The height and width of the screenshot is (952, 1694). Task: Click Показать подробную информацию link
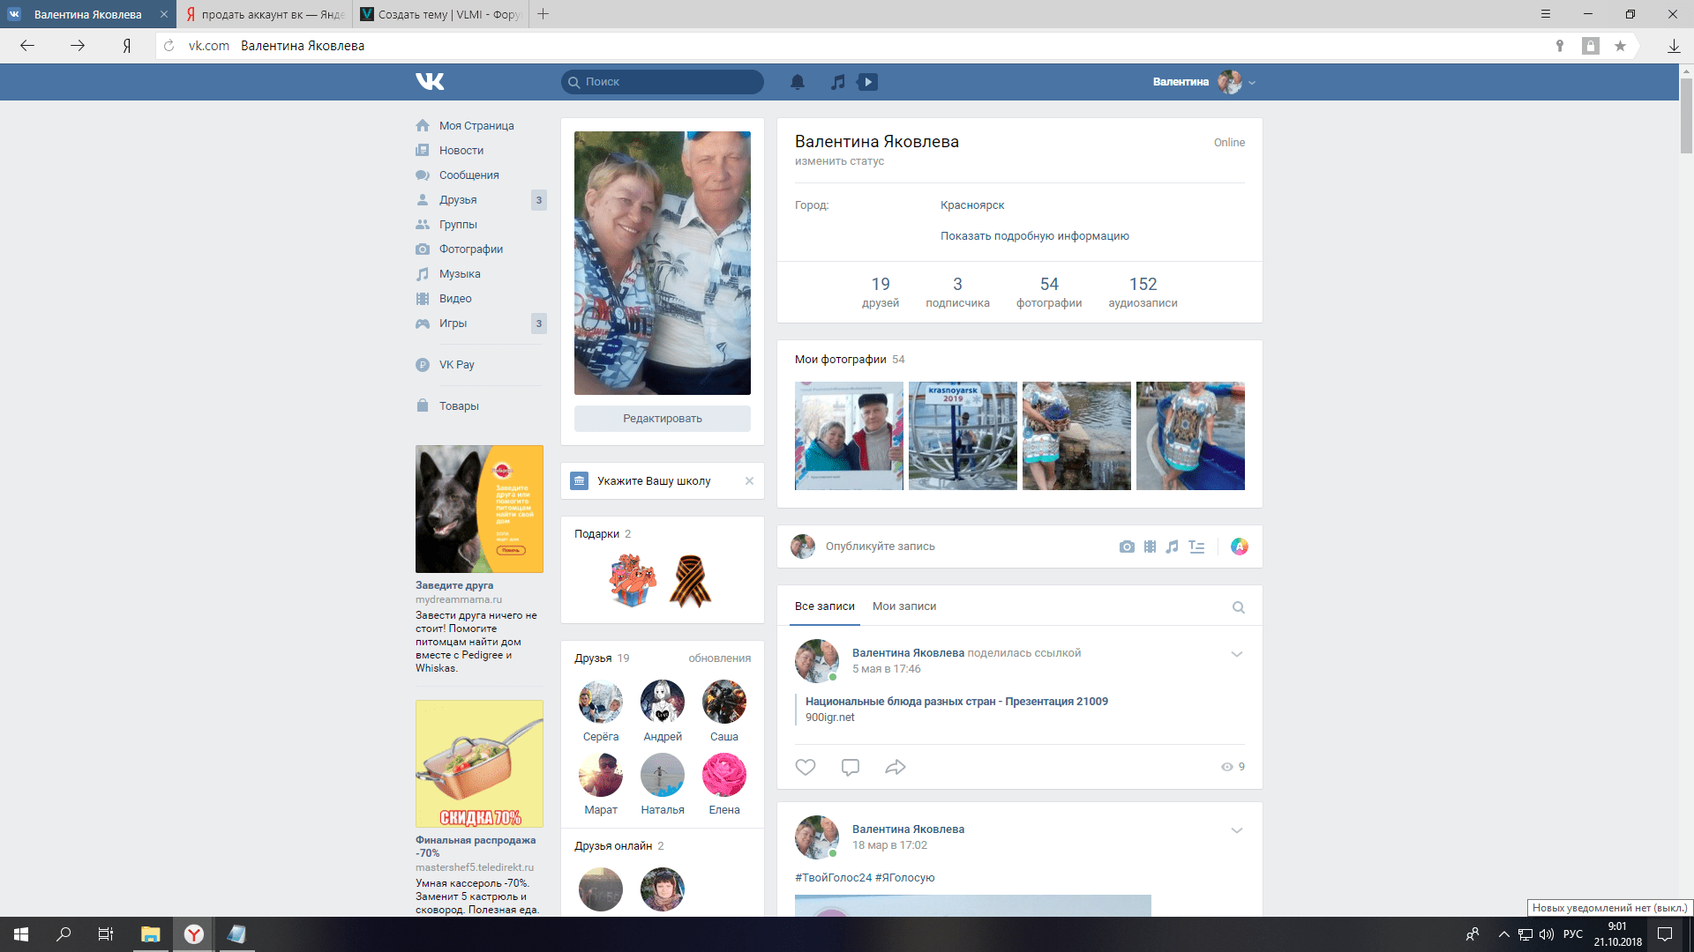[1034, 236]
